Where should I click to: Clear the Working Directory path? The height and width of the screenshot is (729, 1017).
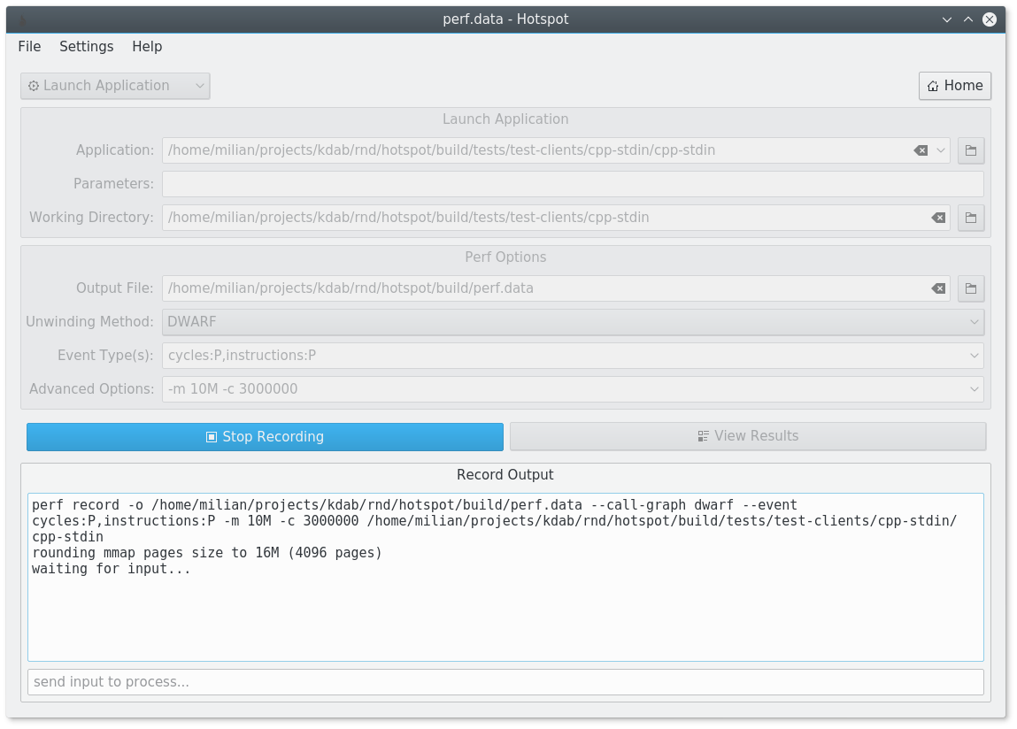click(936, 217)
